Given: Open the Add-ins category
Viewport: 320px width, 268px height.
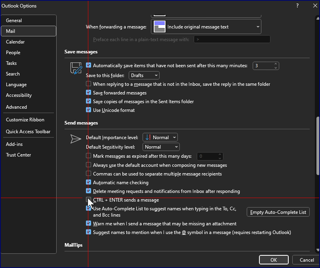Looking at the screenshot, I should [29, 144].
